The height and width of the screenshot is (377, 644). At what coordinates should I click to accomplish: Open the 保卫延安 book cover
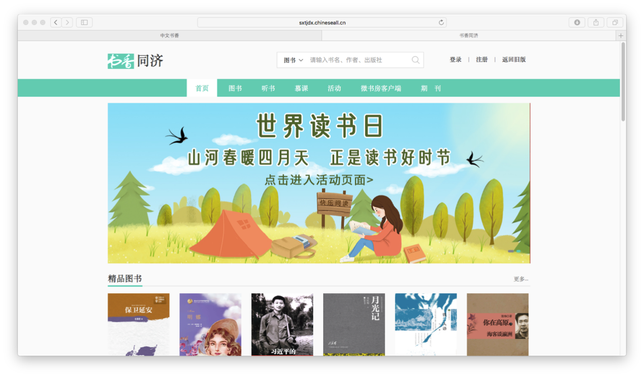point(138,324)
